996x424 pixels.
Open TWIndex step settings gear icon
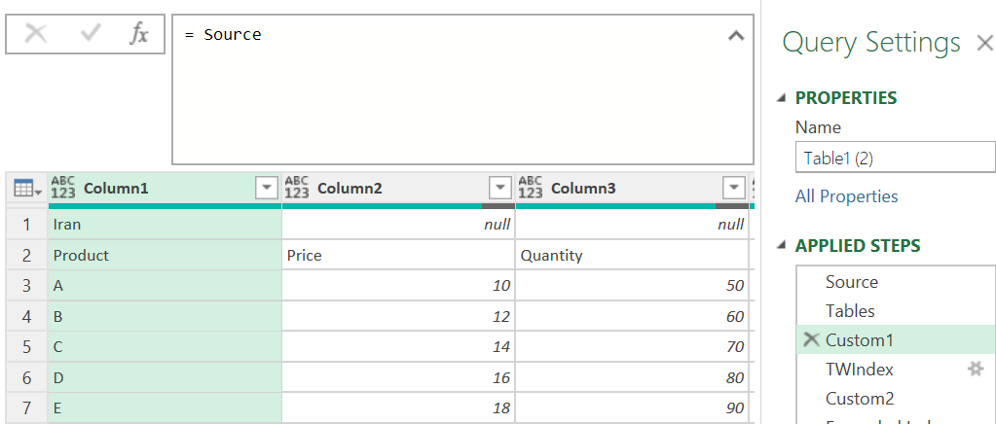pyautogui.click(x=975, y=369)
